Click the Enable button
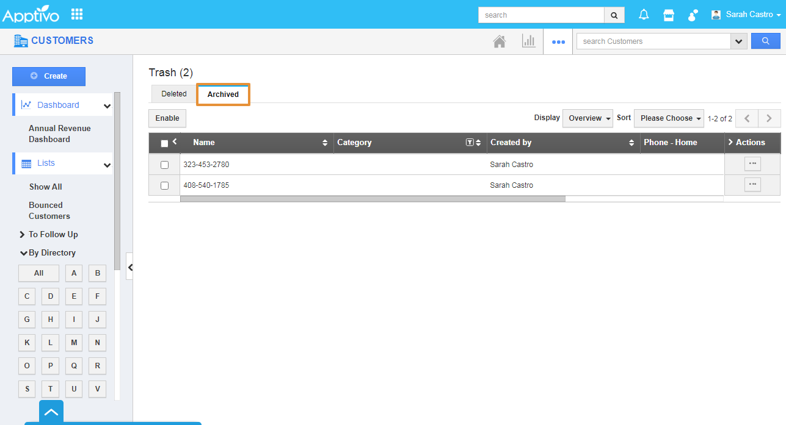786x425 pixels. [x=167, y=118]
